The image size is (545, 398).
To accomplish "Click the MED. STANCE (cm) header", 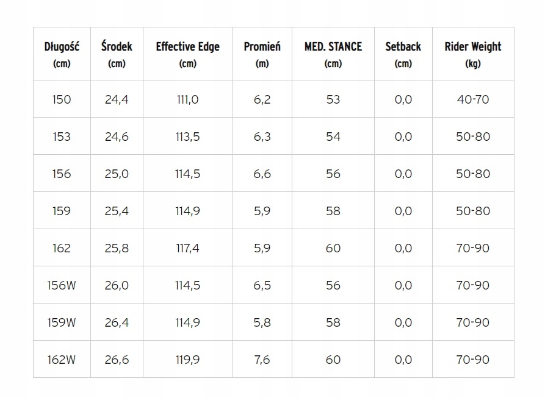I will [333, 54].
